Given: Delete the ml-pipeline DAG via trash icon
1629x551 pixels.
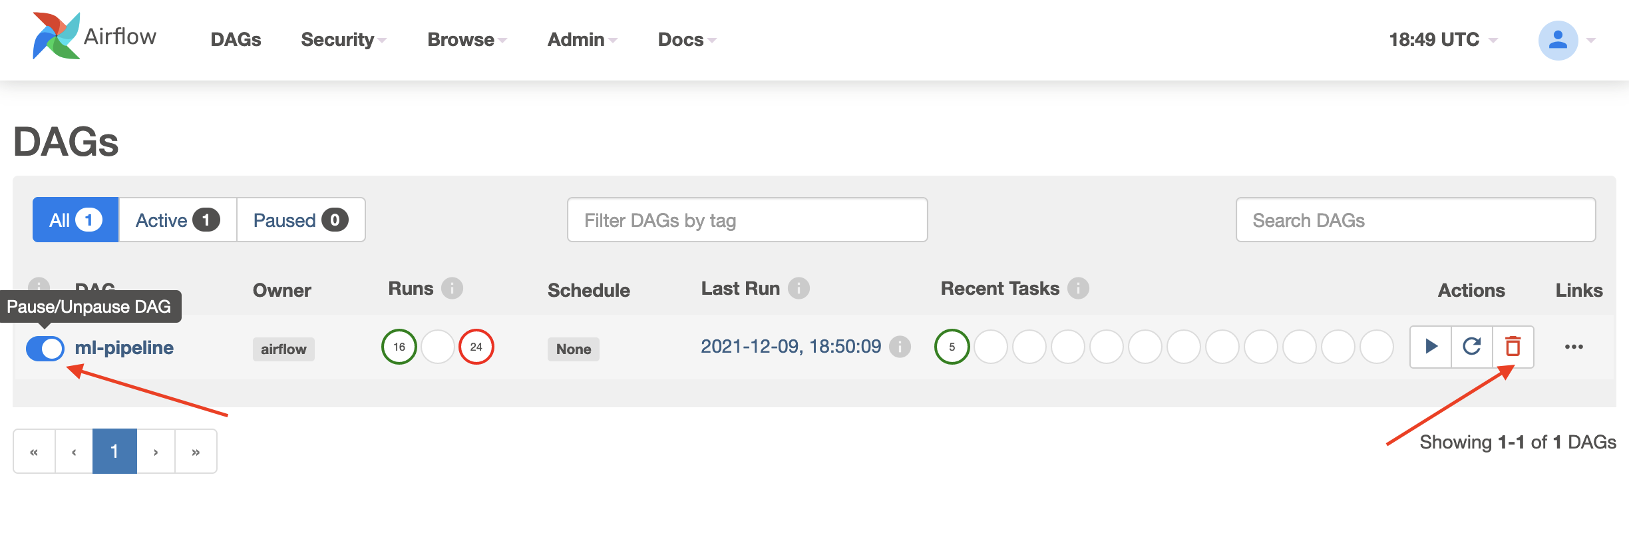Looking at the screenshot, I should pos(1513,347).
